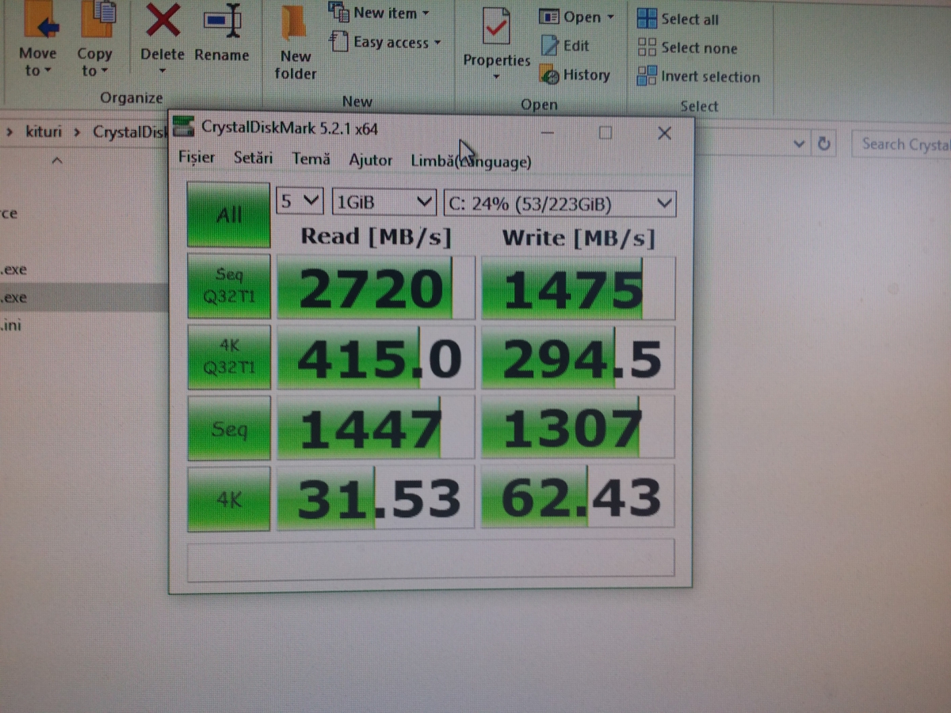Run the plain Seq test button
The image size is (951, 713).
coord(228,429)
